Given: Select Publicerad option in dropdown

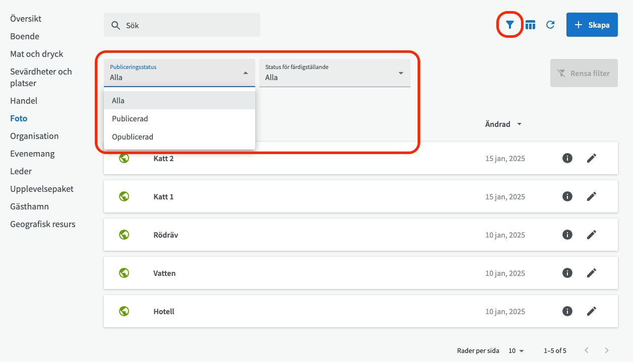Looking at the screenshot, I should 130,119.
